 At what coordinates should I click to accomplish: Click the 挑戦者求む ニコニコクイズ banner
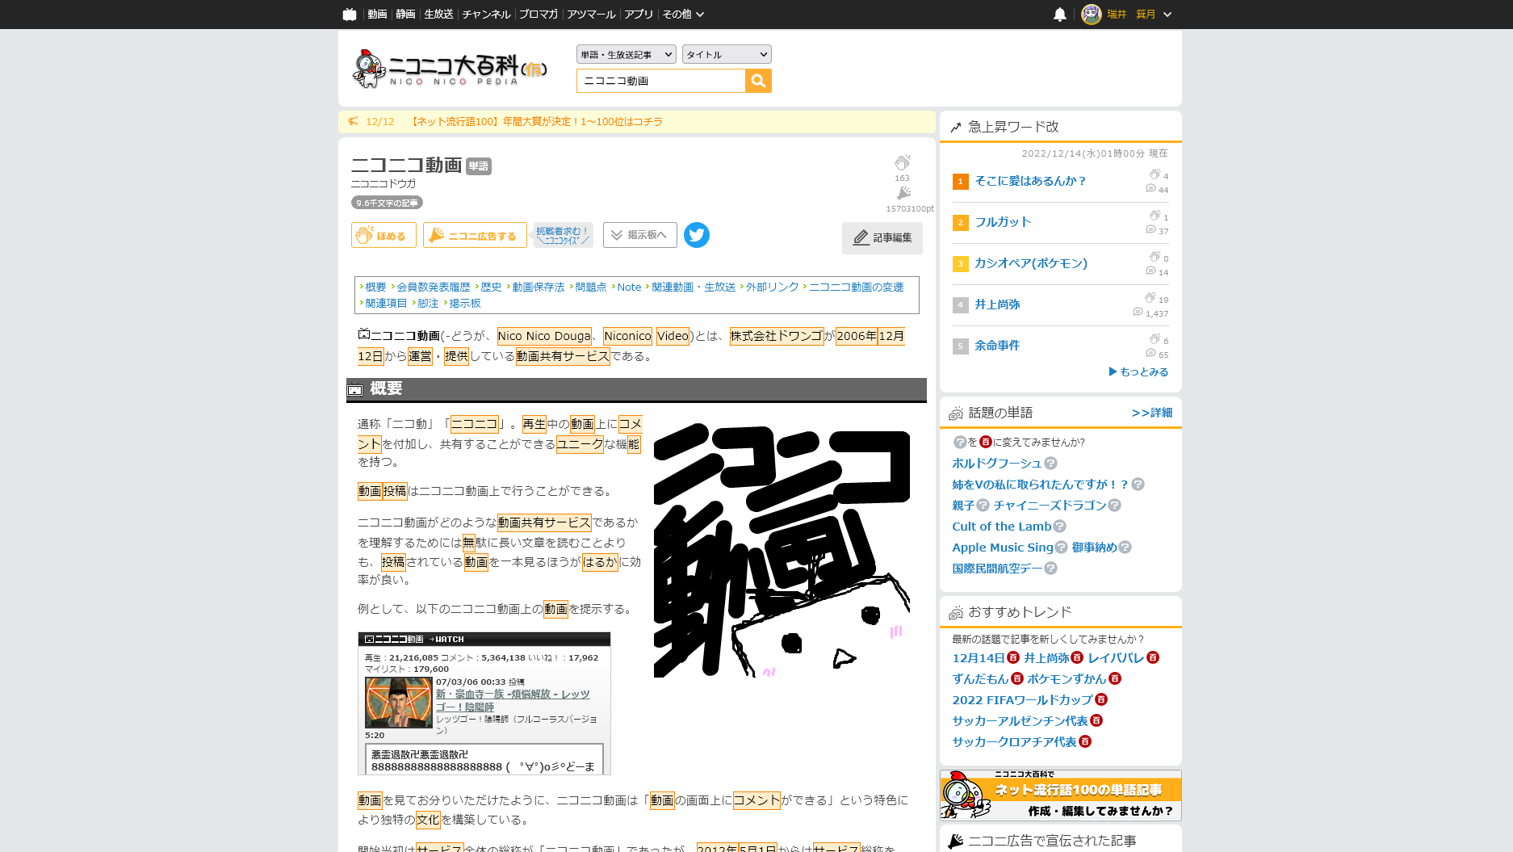(563, 235)
